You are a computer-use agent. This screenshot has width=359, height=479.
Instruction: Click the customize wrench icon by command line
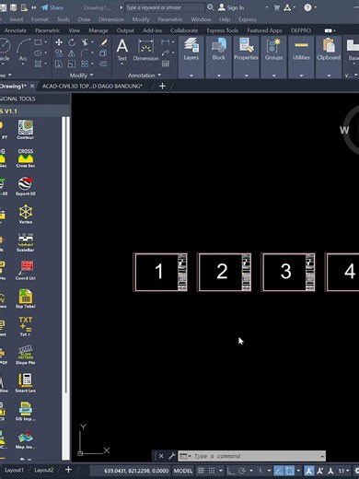click(172, 456)
